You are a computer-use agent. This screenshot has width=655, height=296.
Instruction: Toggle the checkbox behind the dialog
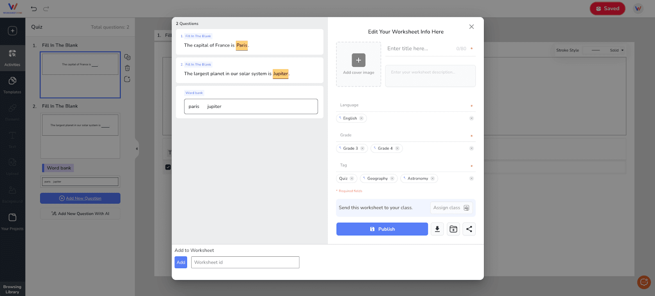pyautogui.click(x=168, y=167)
